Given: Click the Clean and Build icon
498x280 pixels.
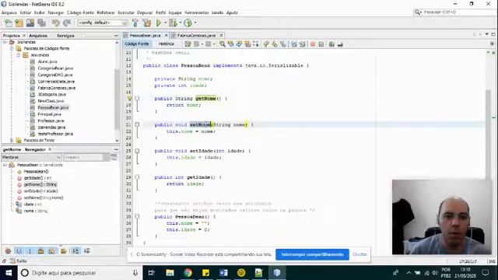Looking at the screenshot, I should click(147, 23).
